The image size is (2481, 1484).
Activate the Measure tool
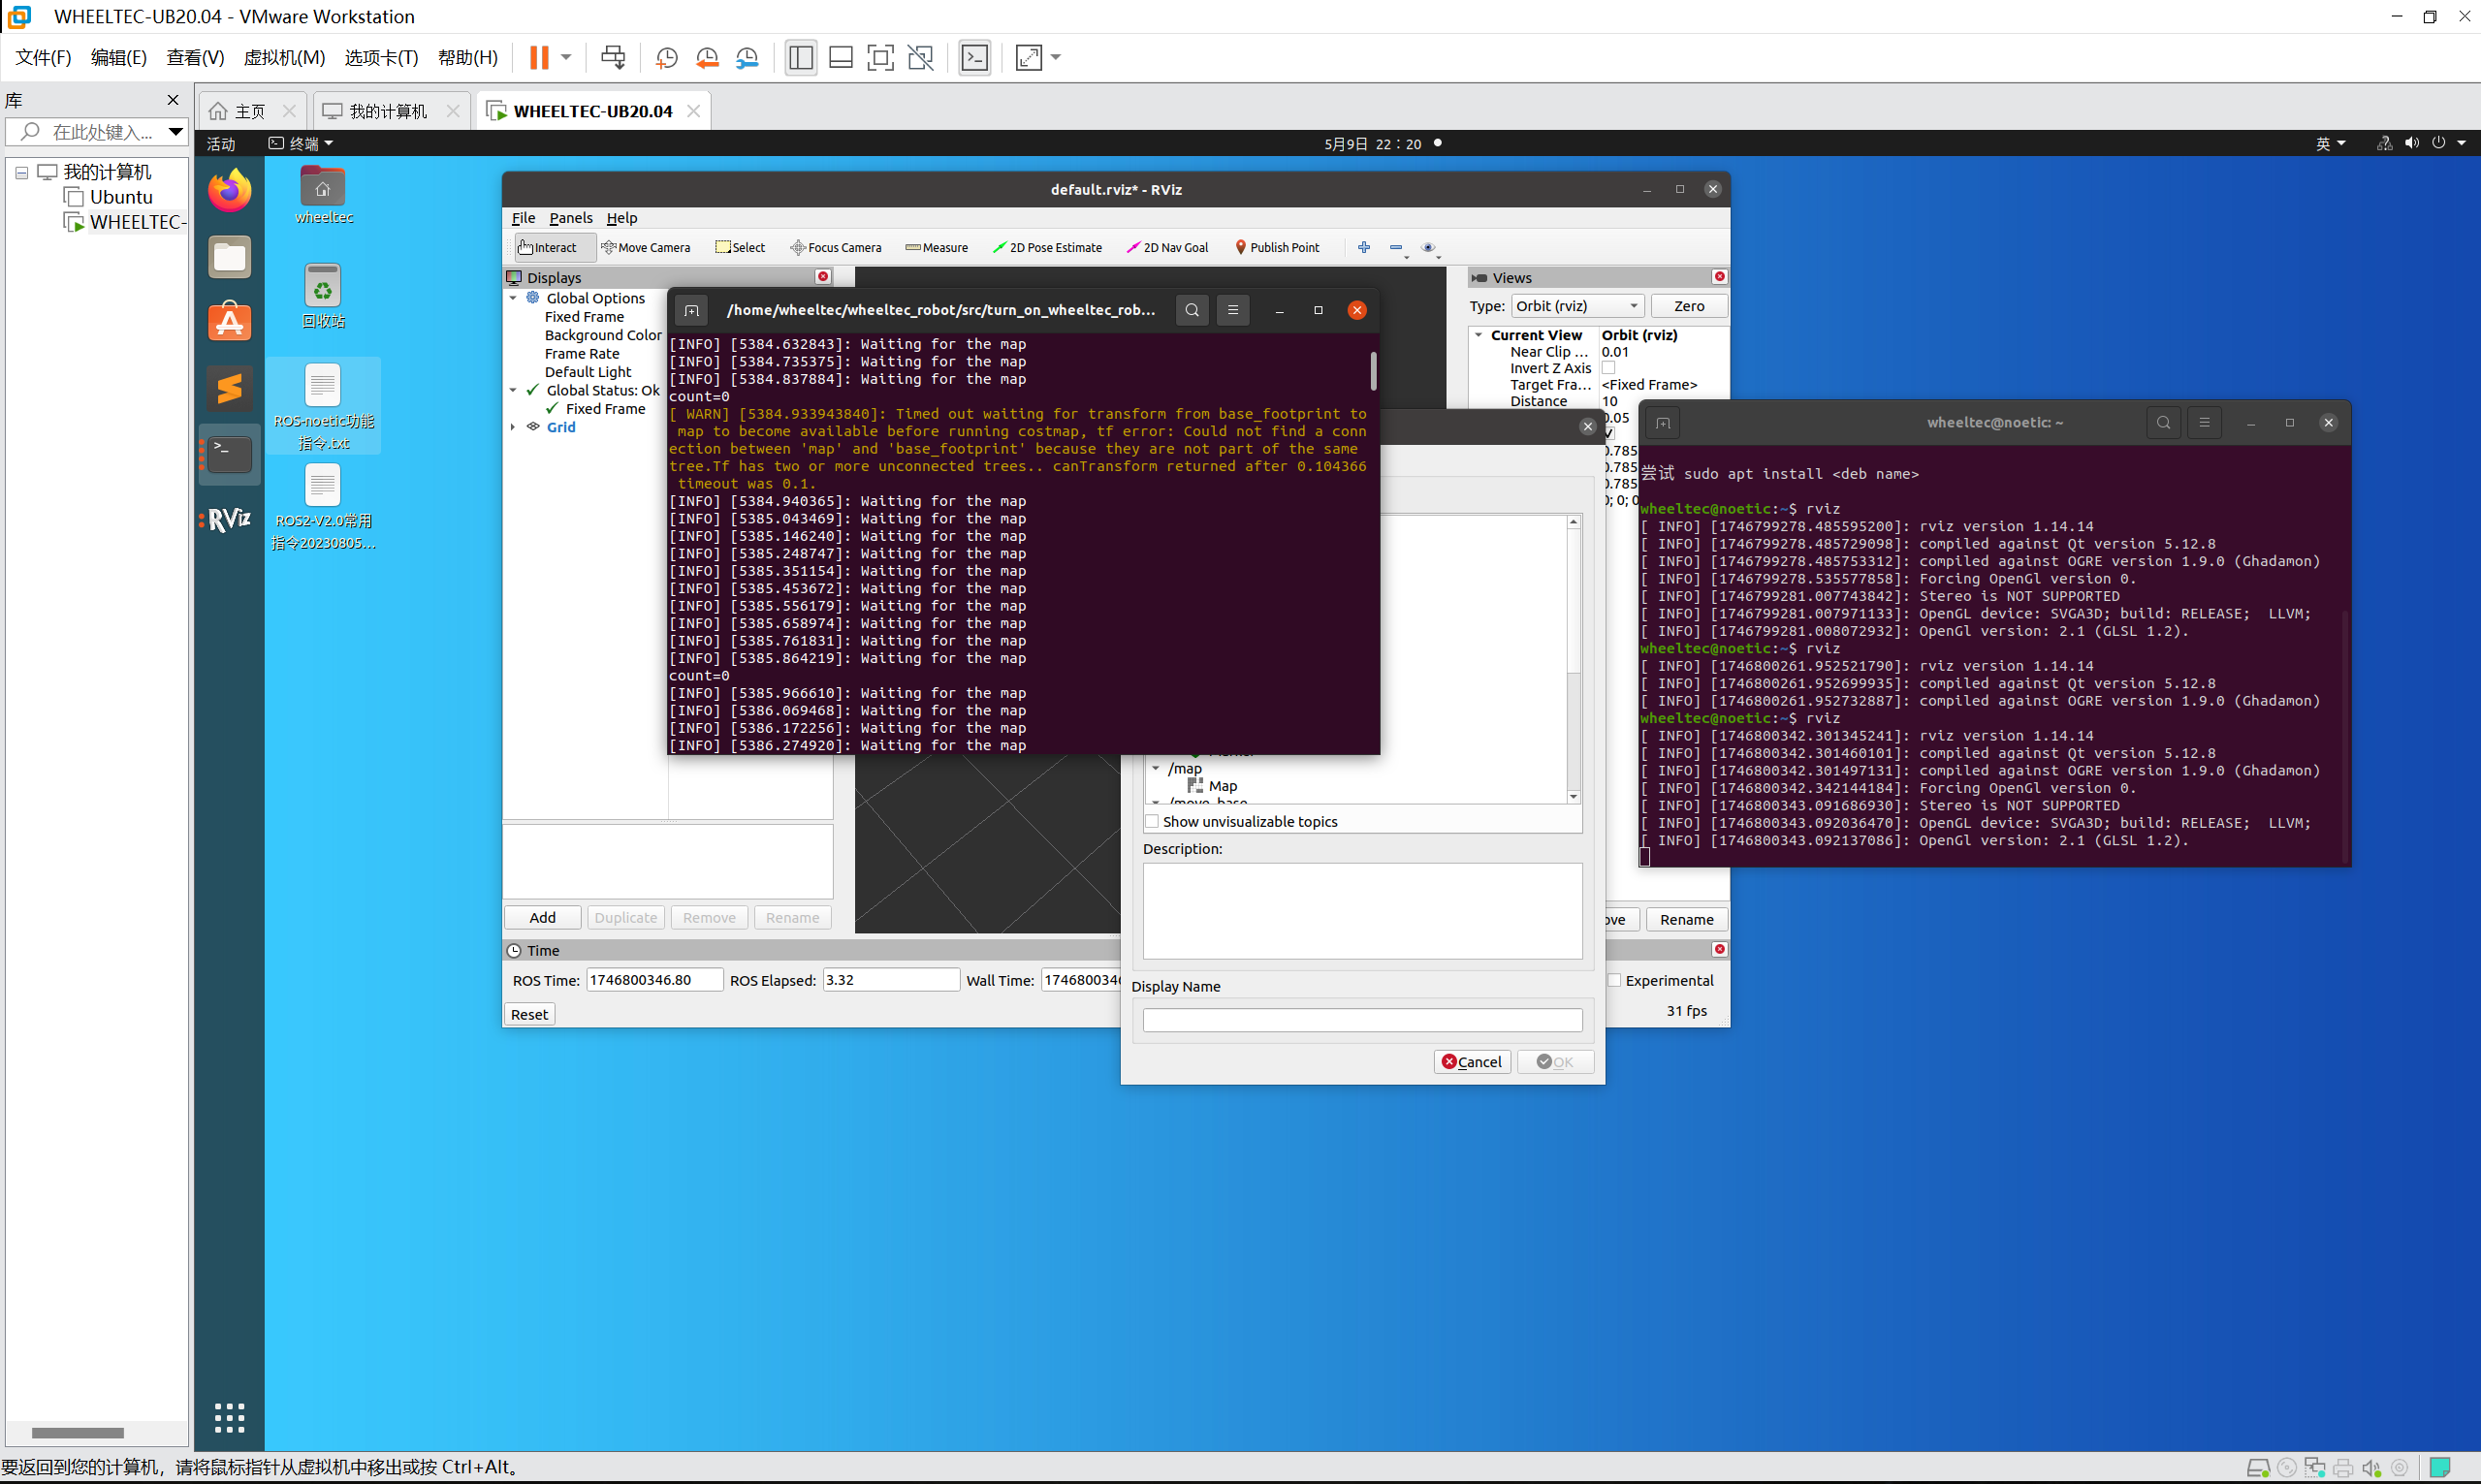[x=936, y=247]
